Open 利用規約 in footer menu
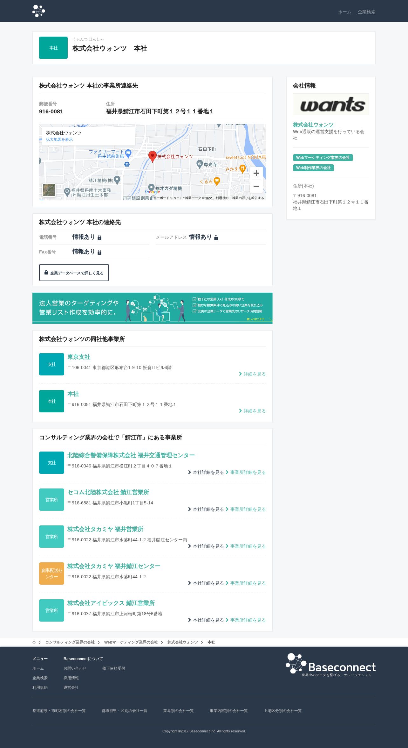Image resolution: width=408 pixels, height=748 pixels. coord(40,687)
